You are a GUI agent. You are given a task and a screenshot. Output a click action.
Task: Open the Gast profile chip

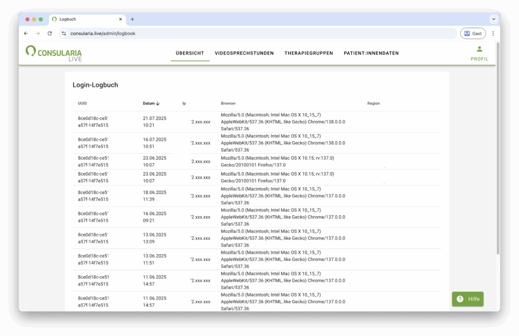pos(472,33)
